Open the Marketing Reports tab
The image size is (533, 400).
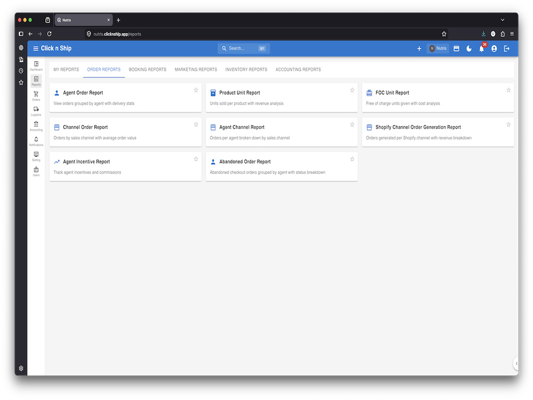pyautogui.click(x=196, y=69)
